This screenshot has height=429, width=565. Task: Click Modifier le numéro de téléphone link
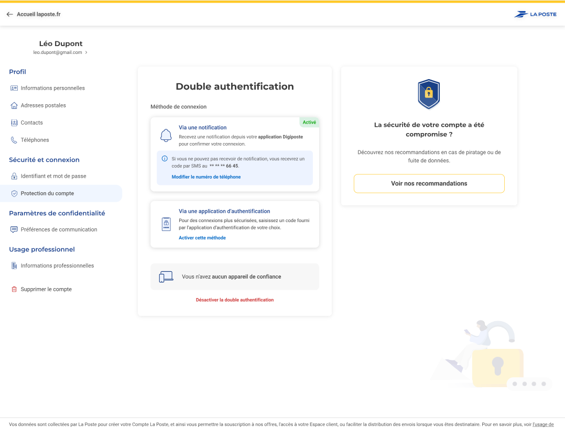(x=206, y=177)
